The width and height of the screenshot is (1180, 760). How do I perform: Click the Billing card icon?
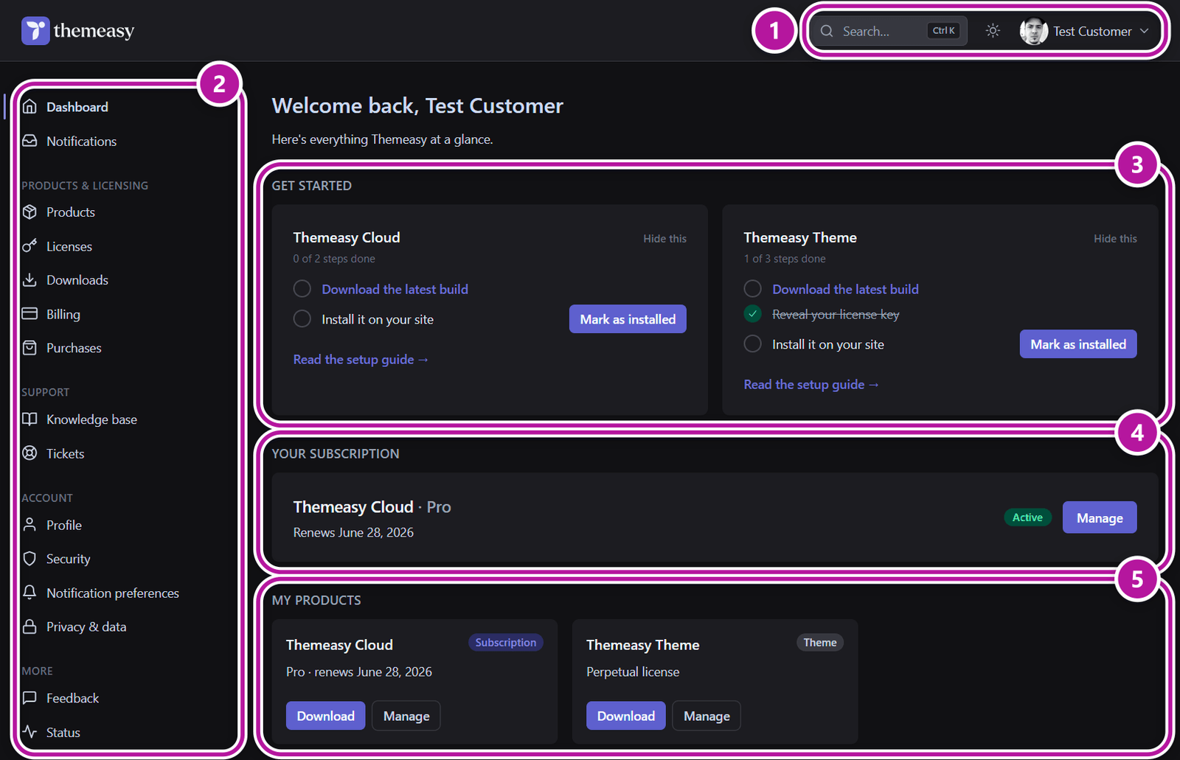(29, 314)
